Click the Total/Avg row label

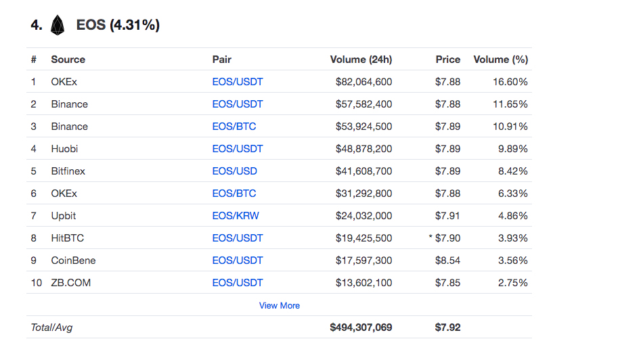[x=51, y=328]
